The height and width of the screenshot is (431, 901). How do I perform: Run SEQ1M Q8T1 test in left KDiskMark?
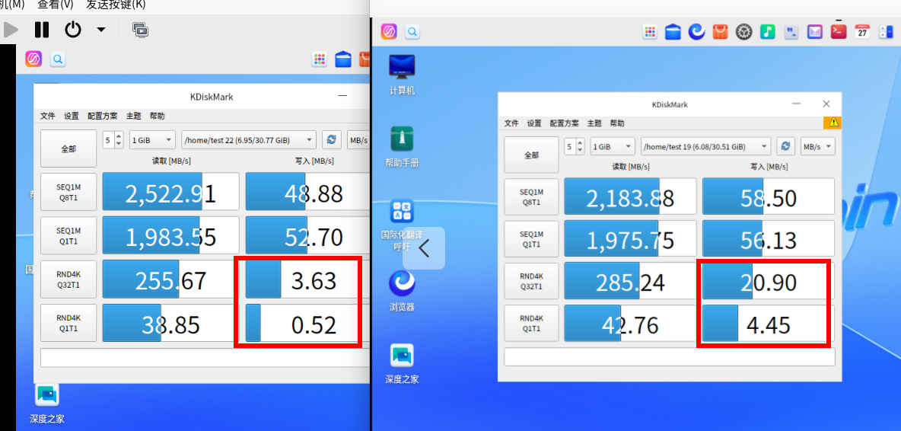point(68,192)
